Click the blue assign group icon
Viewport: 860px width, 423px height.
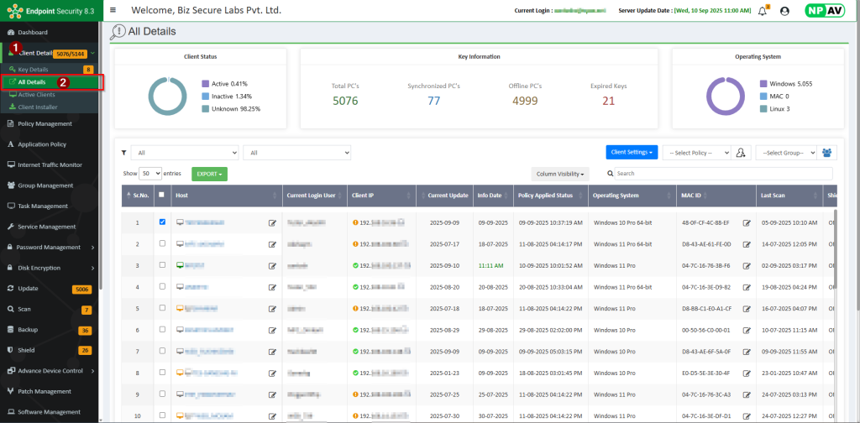tap(829, 152)
